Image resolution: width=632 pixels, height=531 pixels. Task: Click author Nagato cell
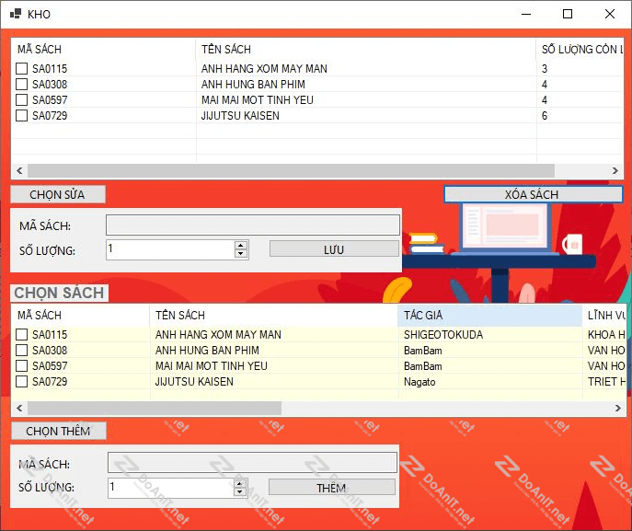[x=419, y=381]
